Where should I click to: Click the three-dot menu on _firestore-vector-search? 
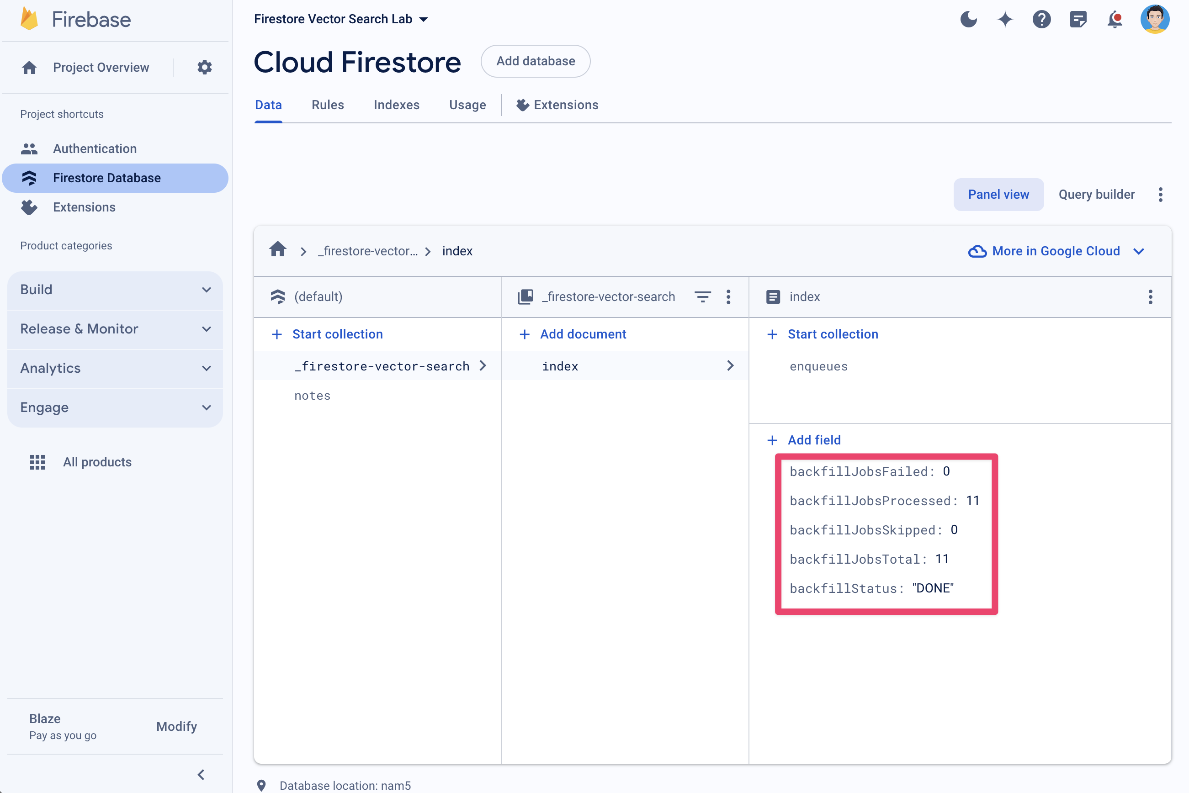click(x=730, y=296)
